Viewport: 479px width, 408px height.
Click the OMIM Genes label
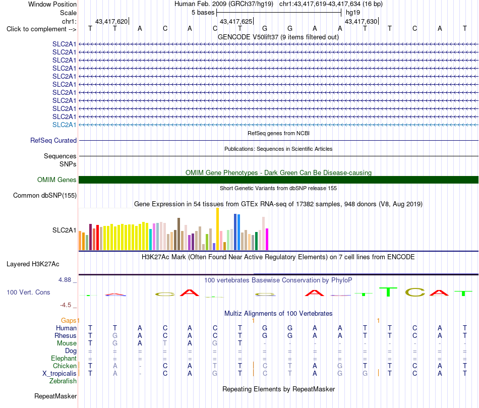tap(57, 180)
